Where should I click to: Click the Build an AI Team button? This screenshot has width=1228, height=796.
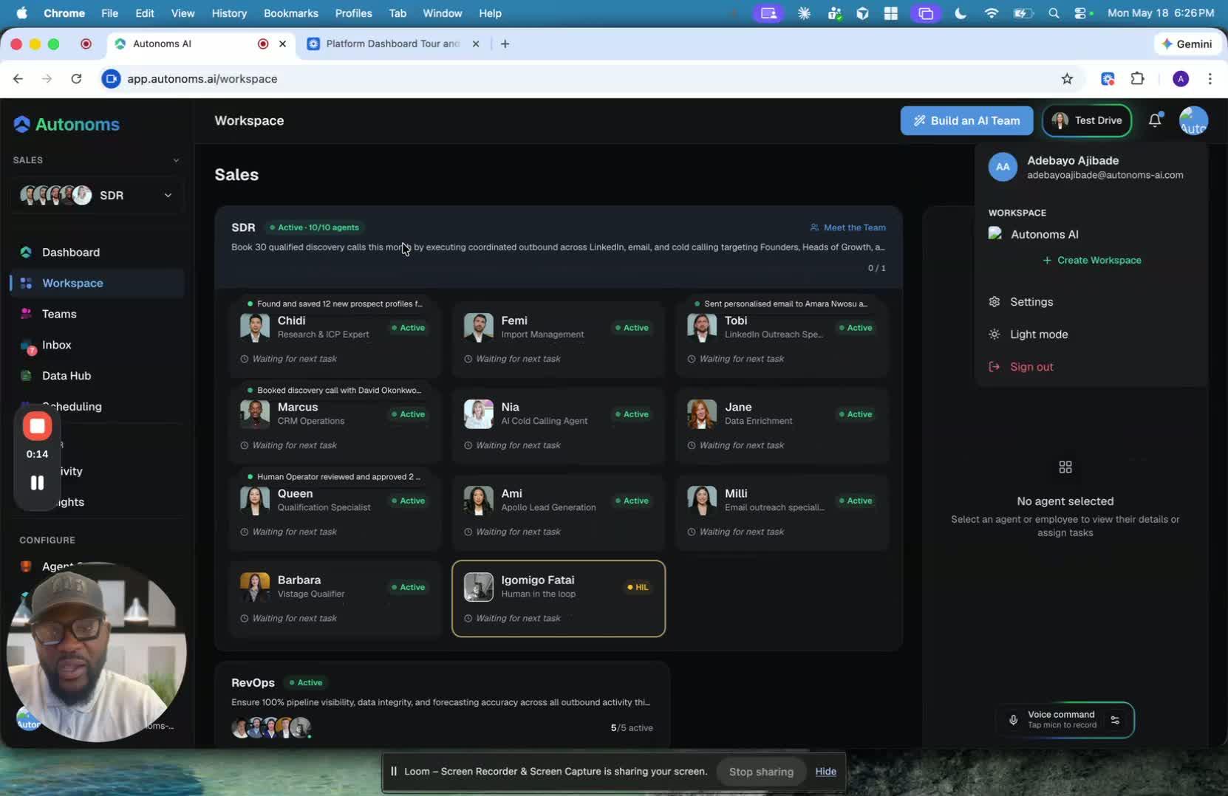point(966,120)
